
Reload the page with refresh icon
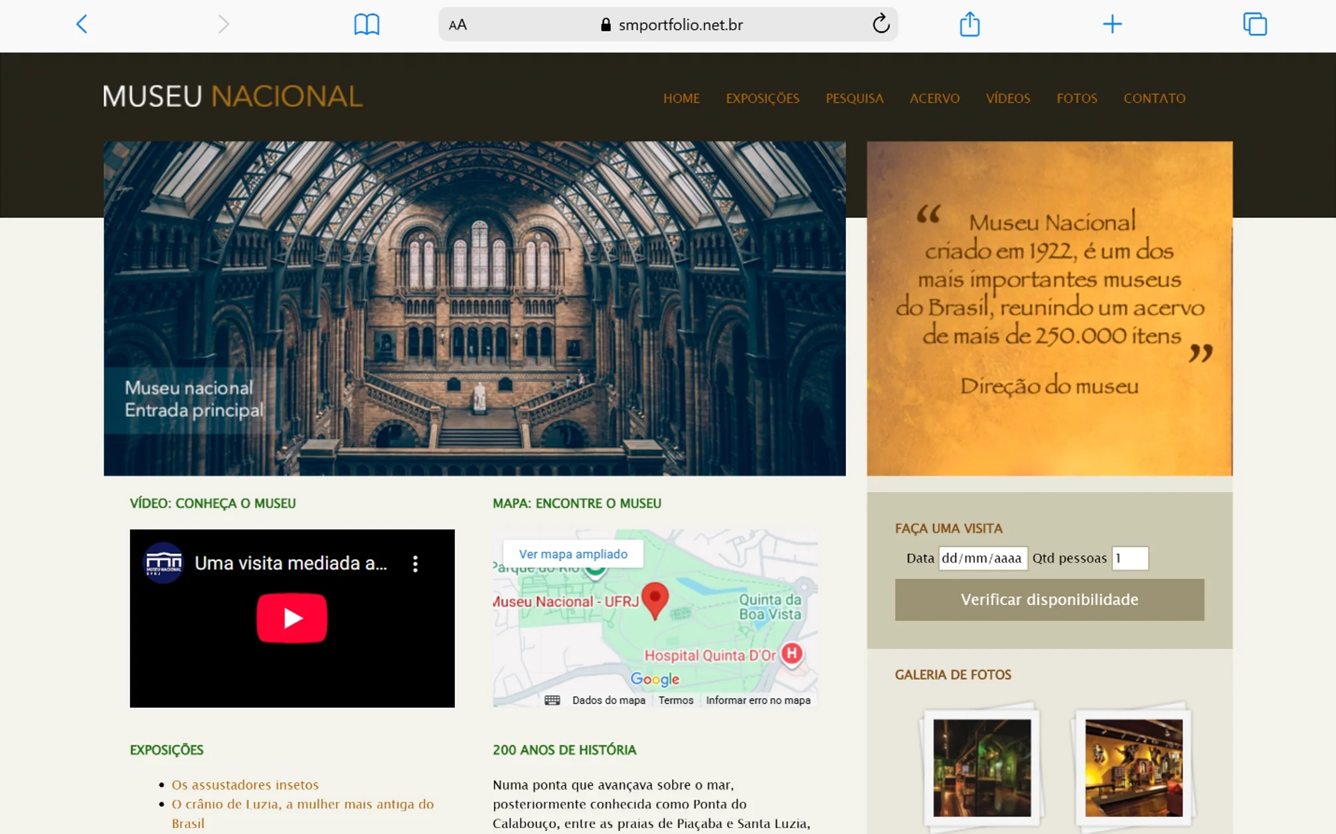point(880,25)
